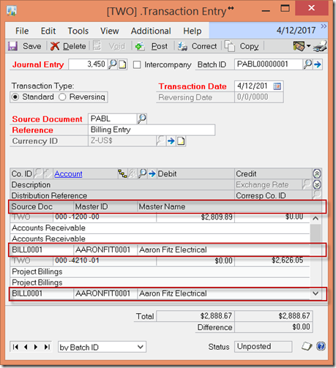Viewport: 336px width, 368px height.
Task: Open the help icon at bottom right
Action: 321,346
